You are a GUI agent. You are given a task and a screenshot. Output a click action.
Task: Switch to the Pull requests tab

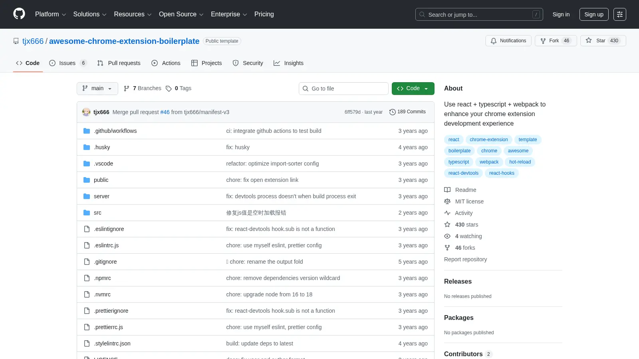coord(119,63)
